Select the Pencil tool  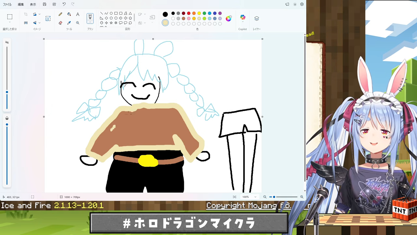pyautogui.click(x=60, y=14)
